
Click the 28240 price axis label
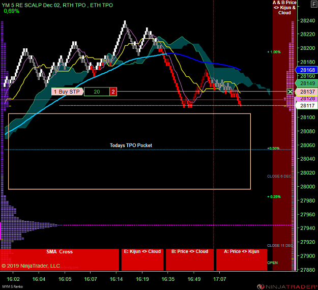pos(308,20)
